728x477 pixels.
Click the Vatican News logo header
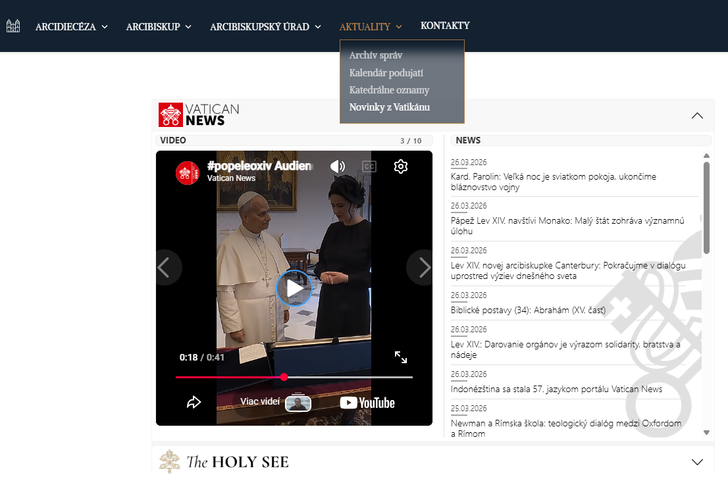click(x=199, y=114)
